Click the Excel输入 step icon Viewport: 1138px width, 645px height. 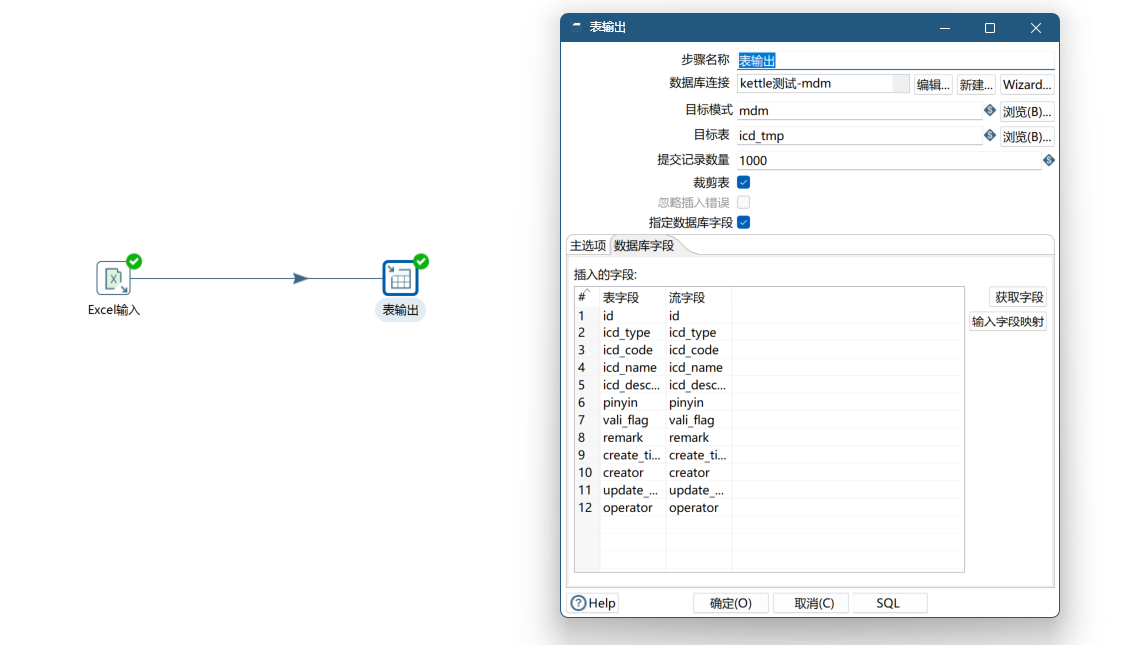pos(114,278)
